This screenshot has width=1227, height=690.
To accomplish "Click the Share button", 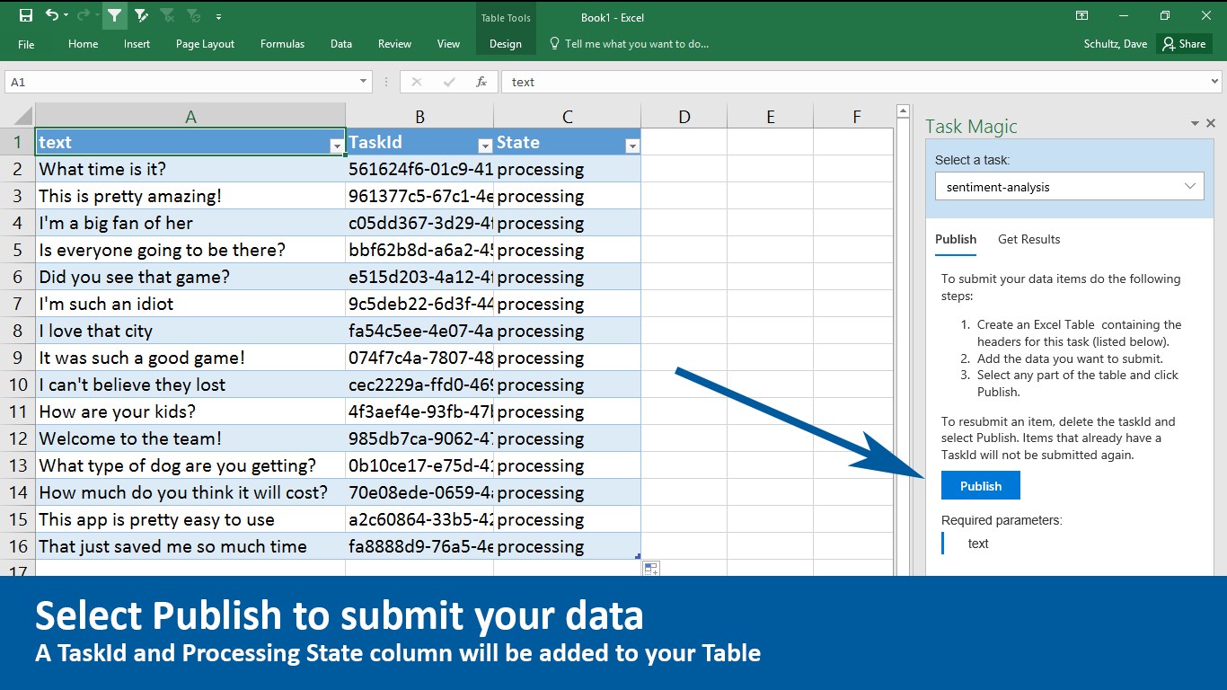I will [x=1184, y=44].
